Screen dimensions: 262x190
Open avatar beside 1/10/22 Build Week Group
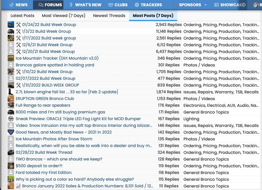tap(11, 72)
